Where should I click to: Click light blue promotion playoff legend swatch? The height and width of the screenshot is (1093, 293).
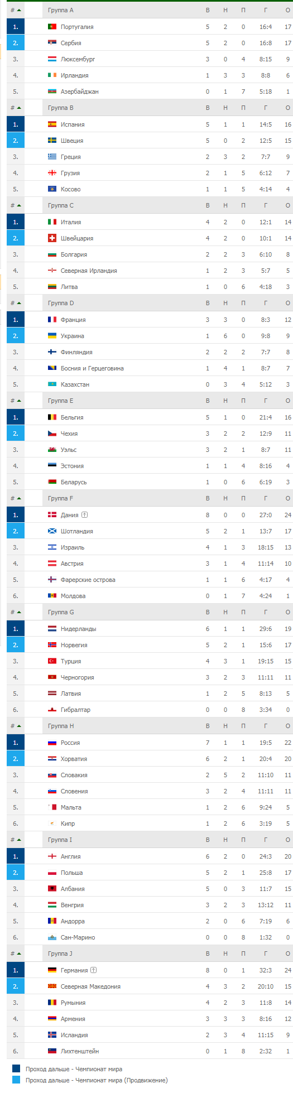16,1080
